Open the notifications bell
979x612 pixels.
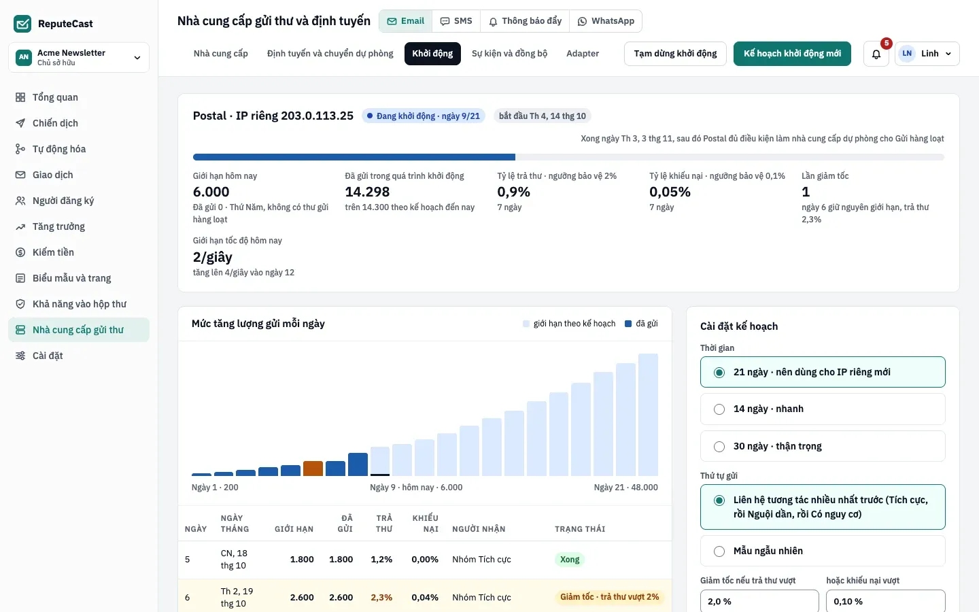point(876,54)
